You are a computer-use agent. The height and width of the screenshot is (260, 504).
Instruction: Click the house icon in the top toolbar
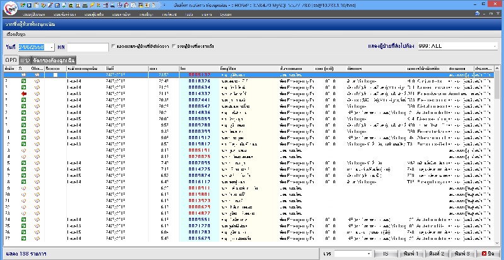click(x=127, y=5)
